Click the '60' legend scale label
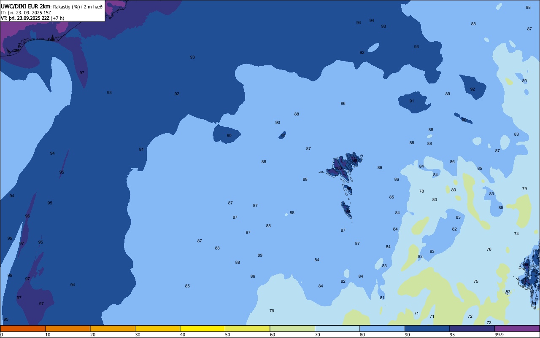The width and height of the screenshot is (540, 338). point(273,335)
